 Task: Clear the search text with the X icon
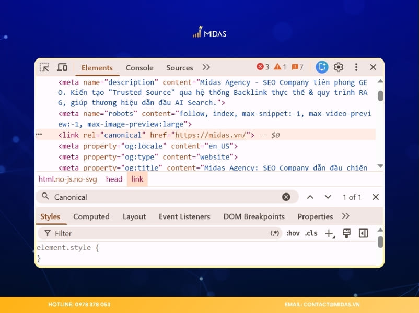[x=286, y=197]
